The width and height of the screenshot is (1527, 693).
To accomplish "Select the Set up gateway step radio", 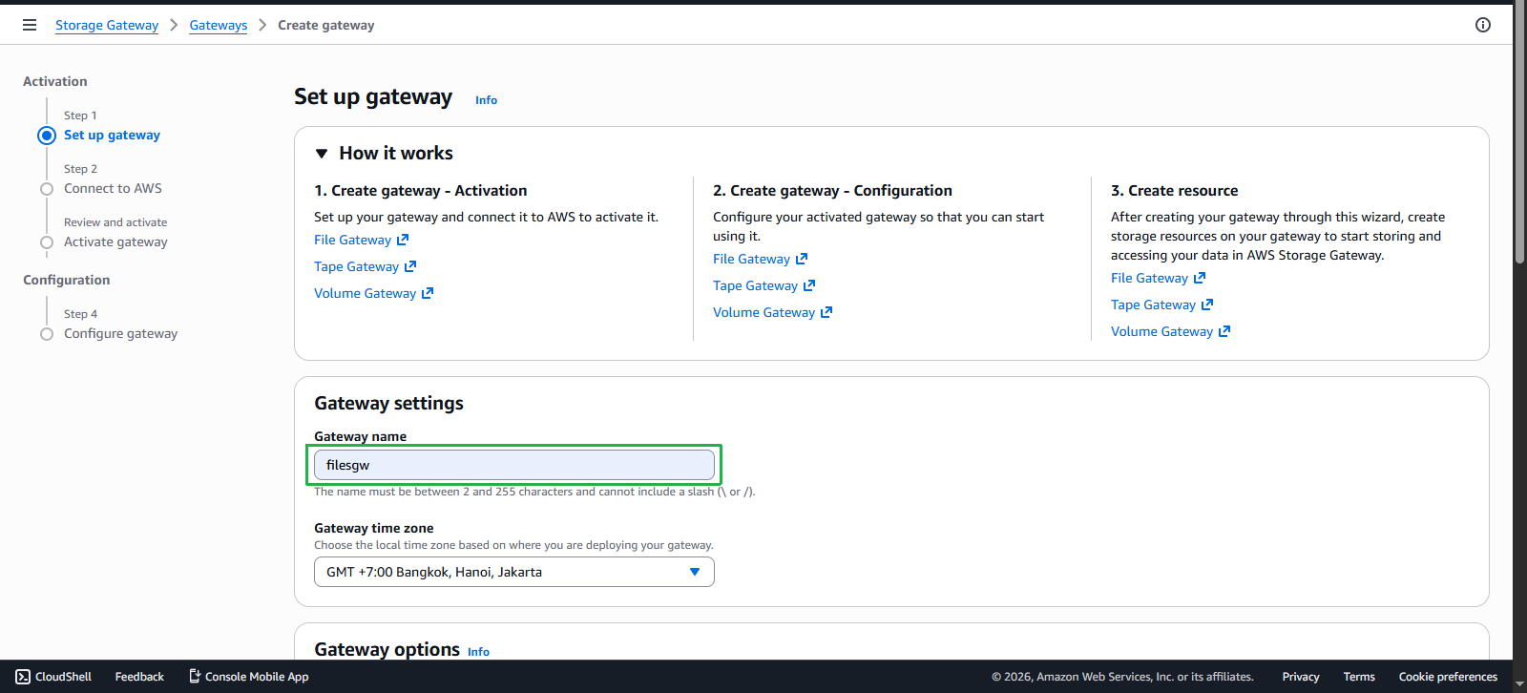I will (x=47, y=136).
